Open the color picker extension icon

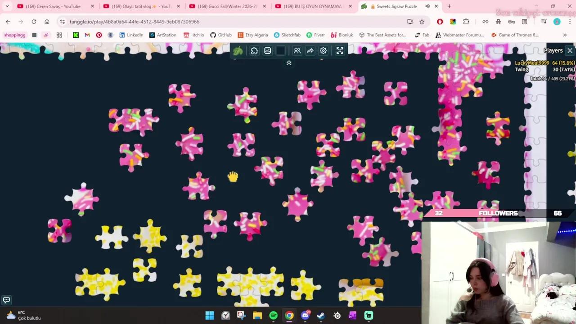coord(453,22)
